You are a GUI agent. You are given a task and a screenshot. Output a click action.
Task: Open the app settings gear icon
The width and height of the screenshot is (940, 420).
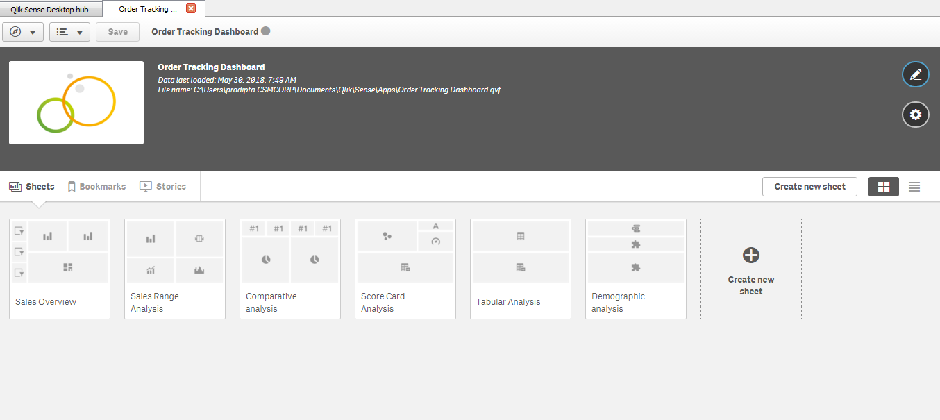[915, 114]
